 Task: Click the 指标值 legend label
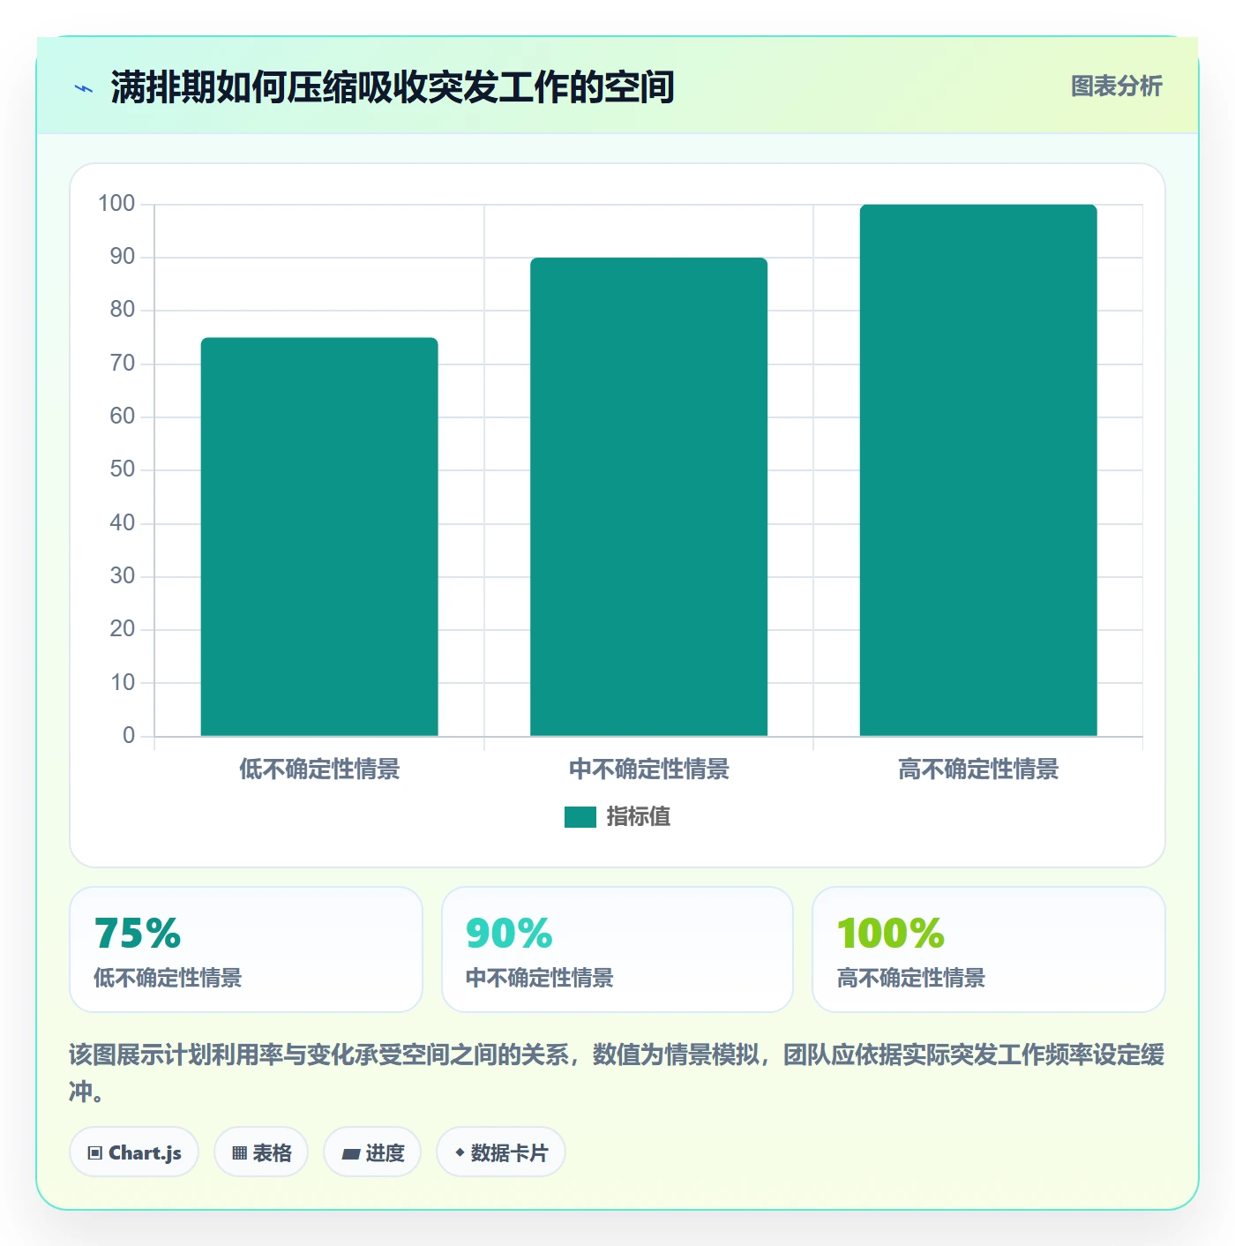[639, 817]
